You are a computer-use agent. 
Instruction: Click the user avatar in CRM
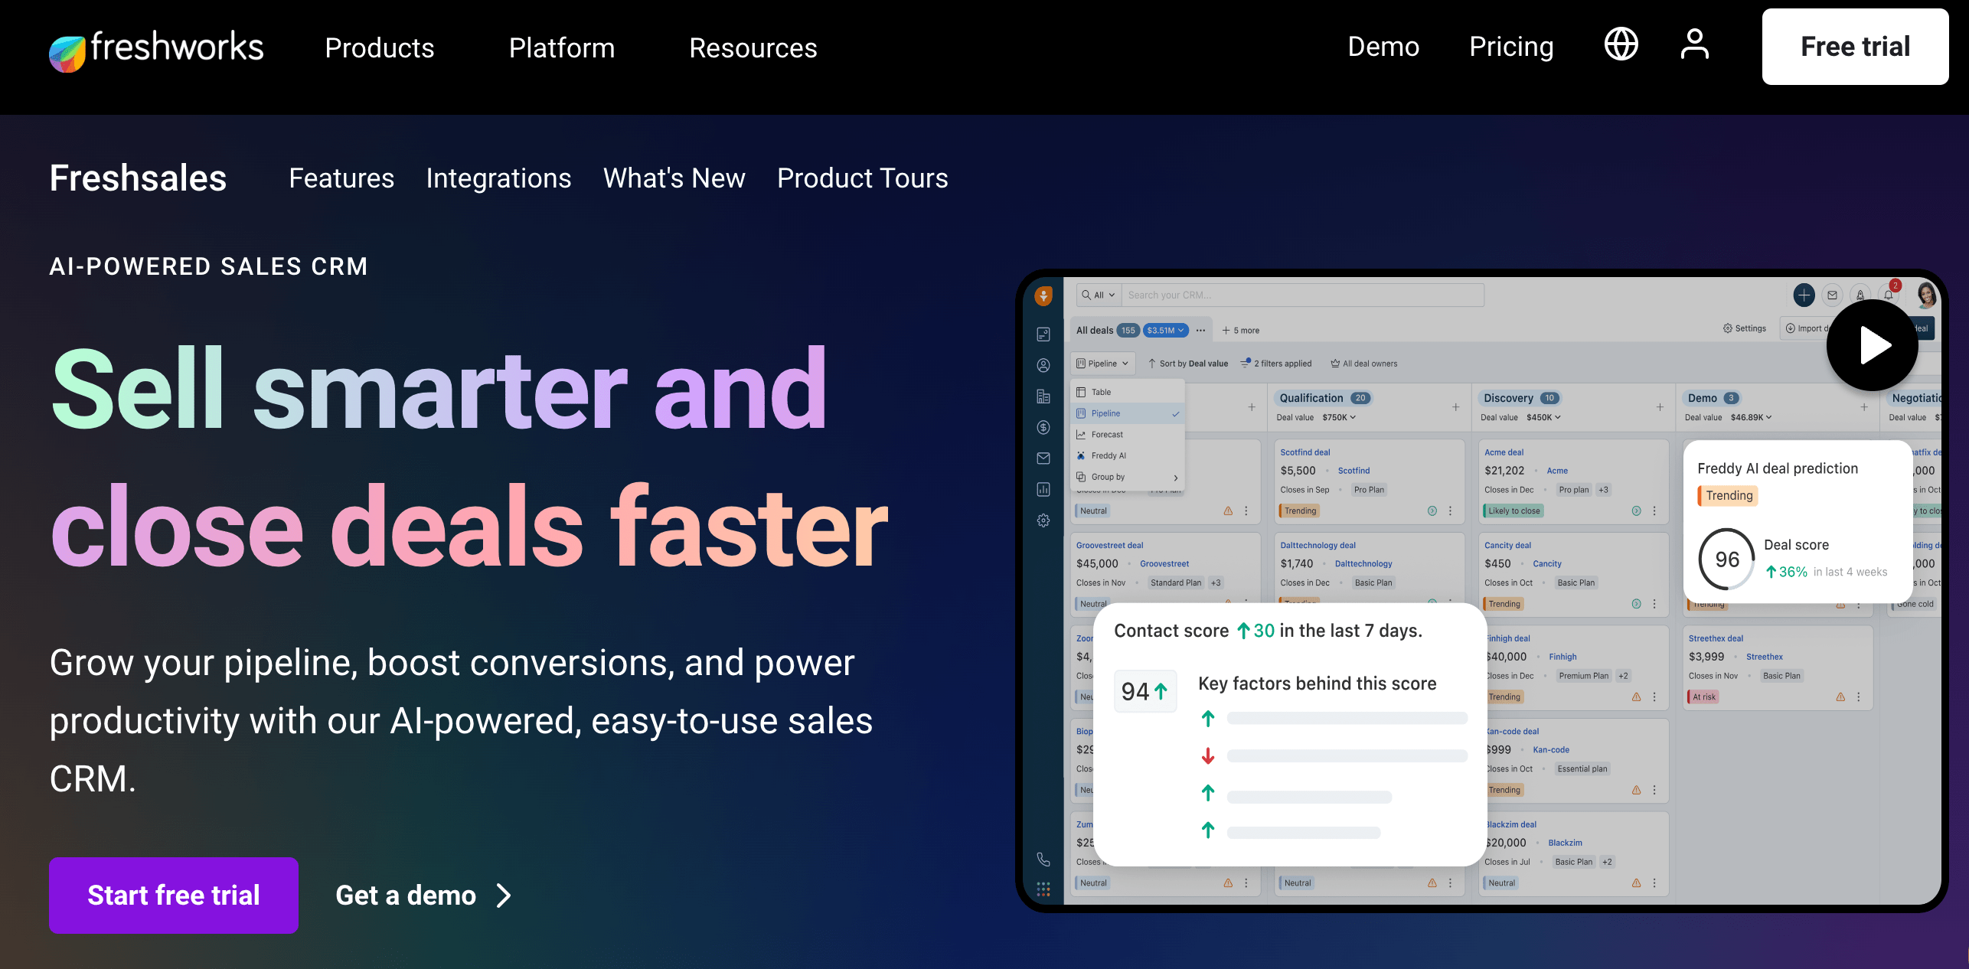click(1925, 295)
